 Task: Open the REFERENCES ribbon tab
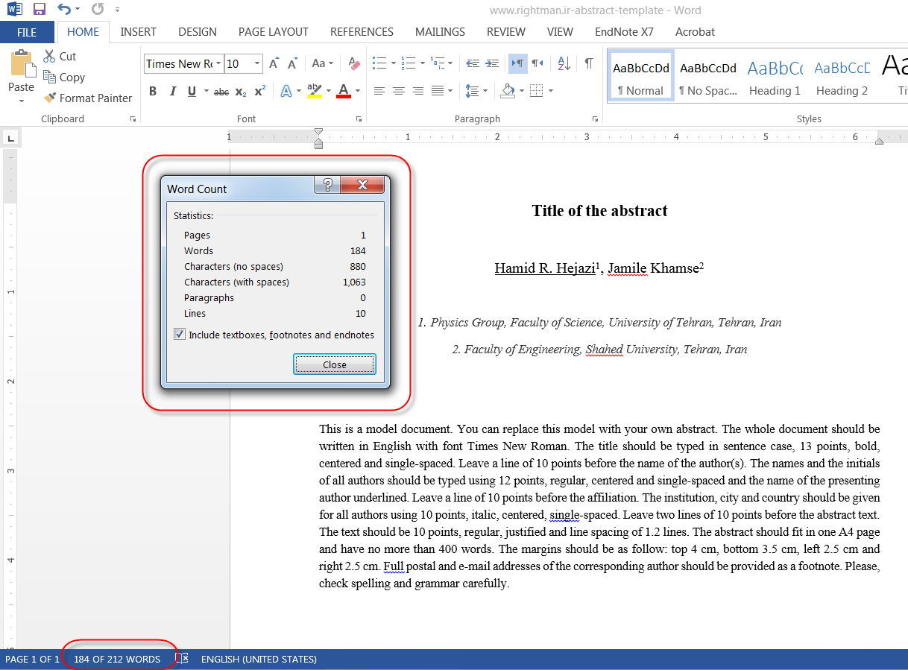click(362, 32)
